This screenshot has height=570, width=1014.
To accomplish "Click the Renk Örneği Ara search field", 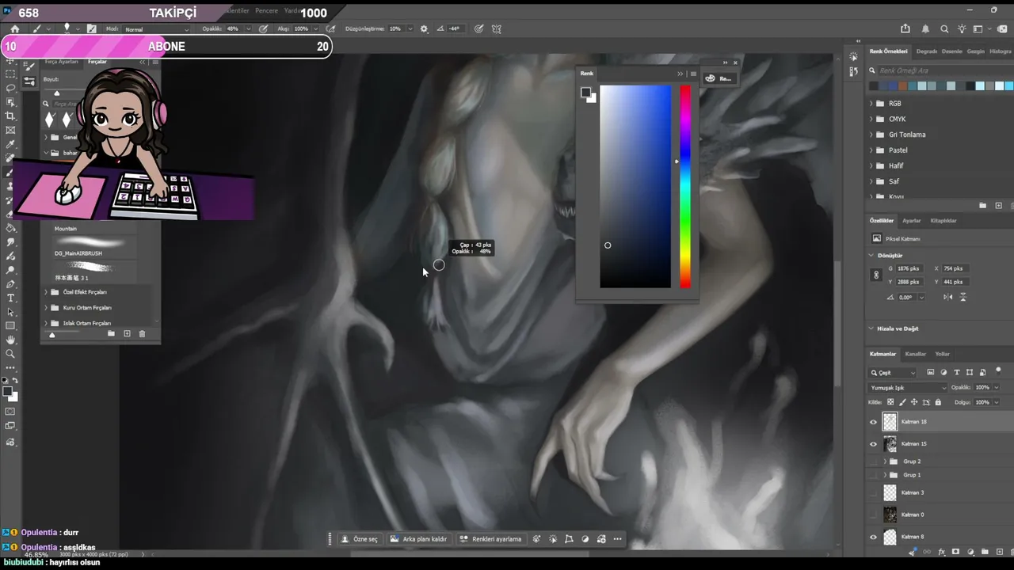I will [940, 70].
